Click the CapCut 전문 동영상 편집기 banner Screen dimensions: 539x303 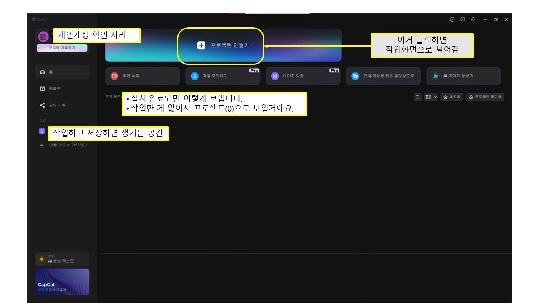62,282
